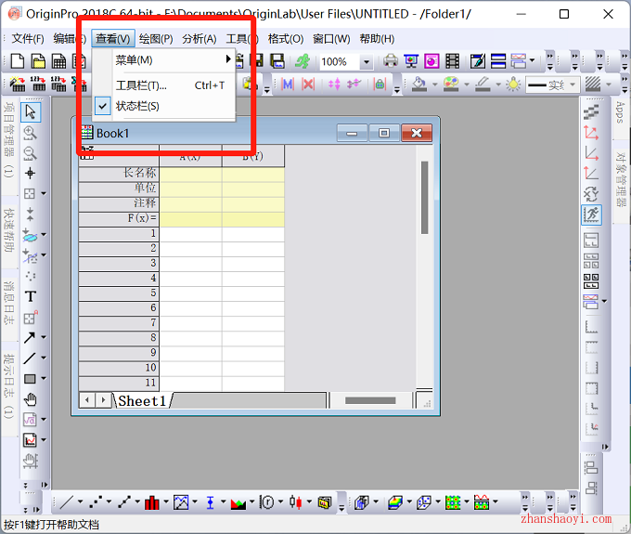The image size is (631, 534).
Task: Select the Text tool T
Action: (x=31, y=296)
